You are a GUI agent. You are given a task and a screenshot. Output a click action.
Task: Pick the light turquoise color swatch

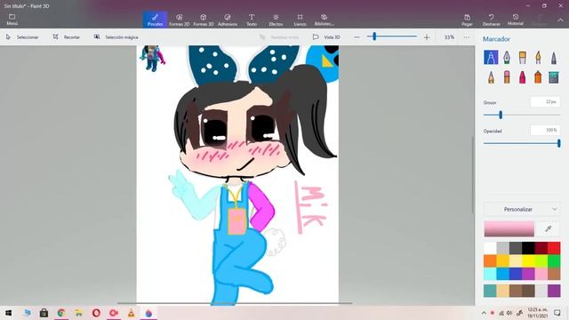(490, 274)
